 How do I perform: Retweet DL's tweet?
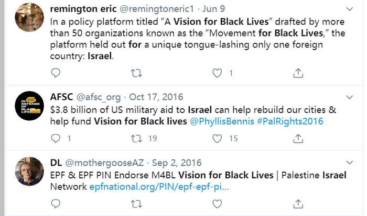coord(136,203)
